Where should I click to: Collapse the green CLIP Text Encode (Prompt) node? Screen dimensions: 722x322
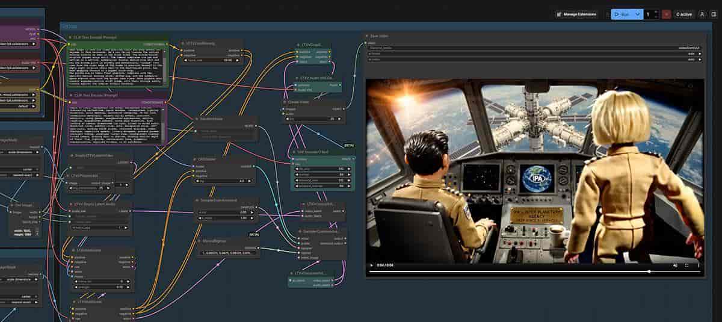[x=70, y=37]
